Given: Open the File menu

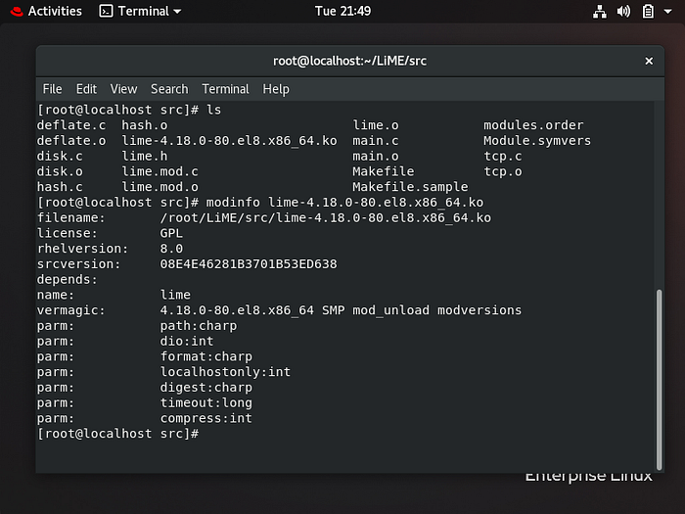Looking at the screenshot, I should [x=52, y=89].
